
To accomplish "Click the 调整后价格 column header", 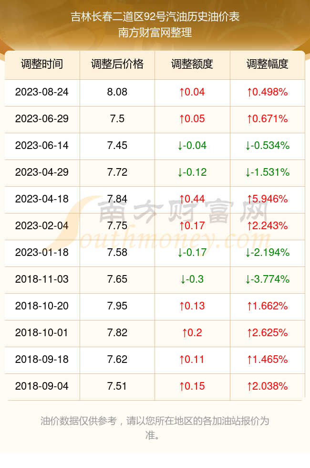I will [117, 64].
